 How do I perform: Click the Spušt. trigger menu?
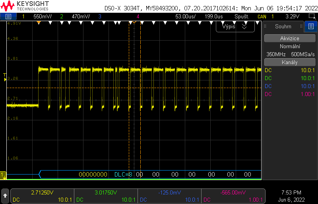(242, 16)
